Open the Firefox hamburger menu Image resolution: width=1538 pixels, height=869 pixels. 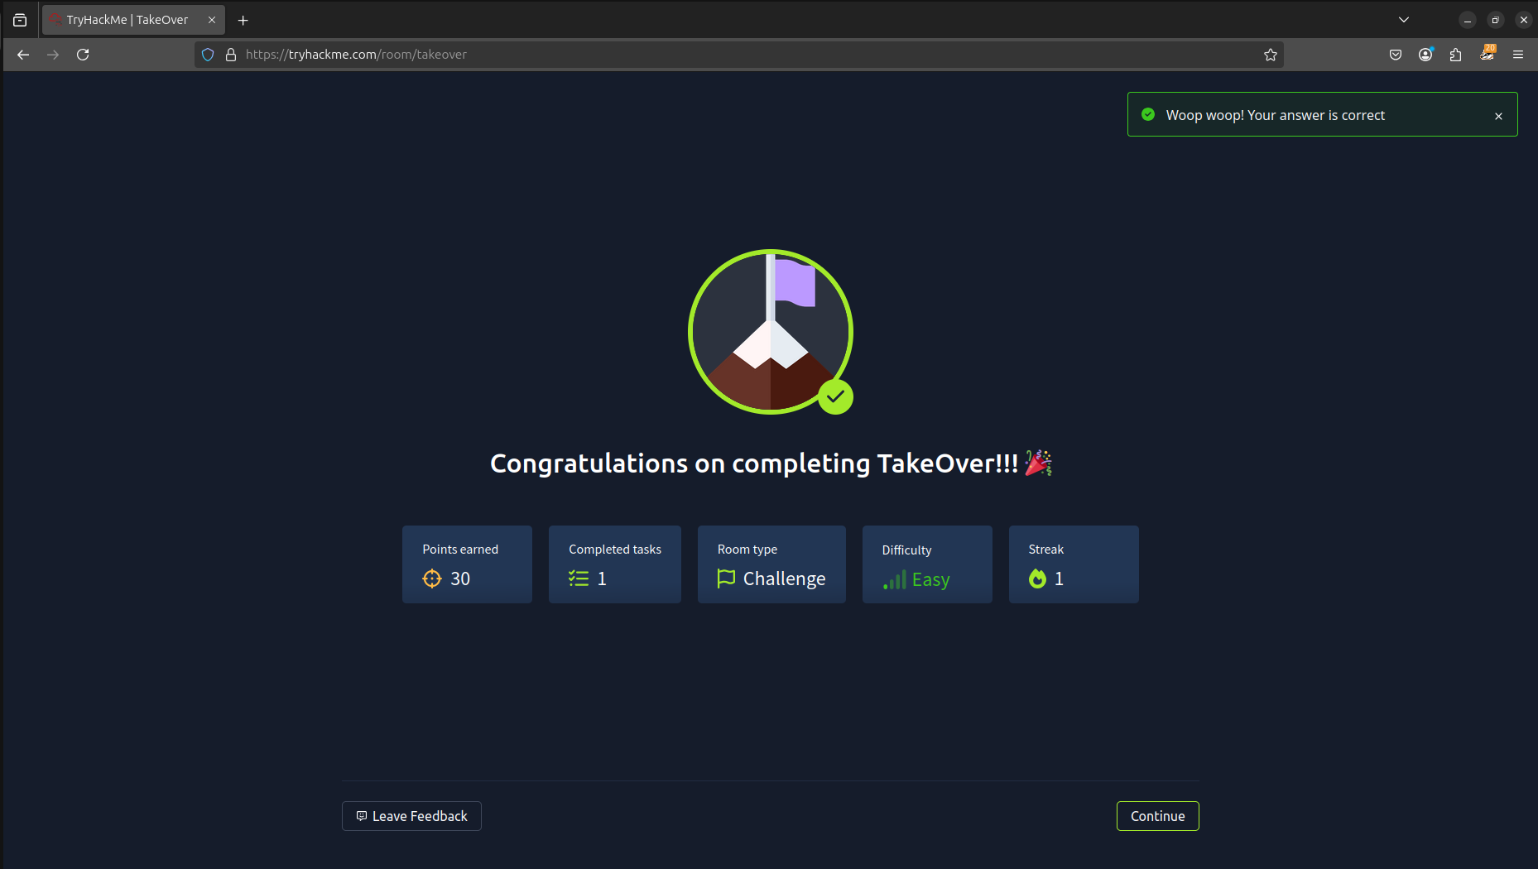(x=1518, y=55)
